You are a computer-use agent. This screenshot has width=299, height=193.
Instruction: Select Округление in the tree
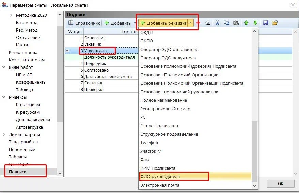(28, 37)
